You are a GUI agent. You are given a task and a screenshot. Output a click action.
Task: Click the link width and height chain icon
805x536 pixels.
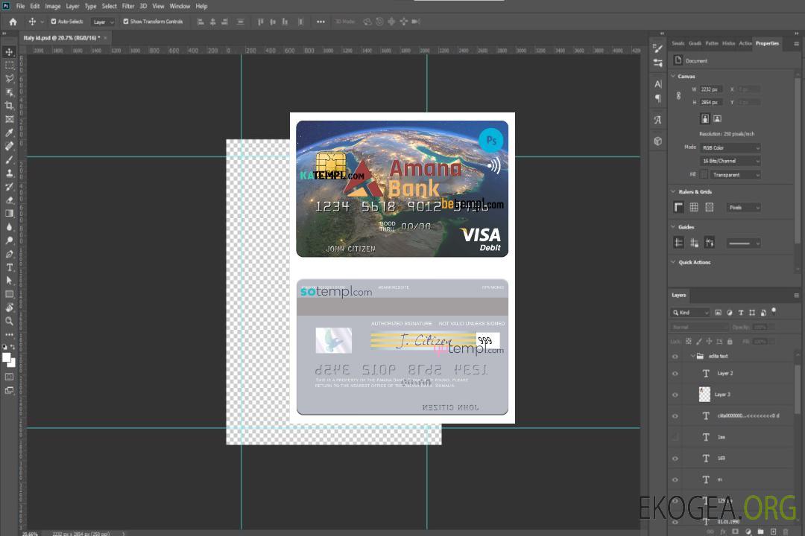click(679, 96)
